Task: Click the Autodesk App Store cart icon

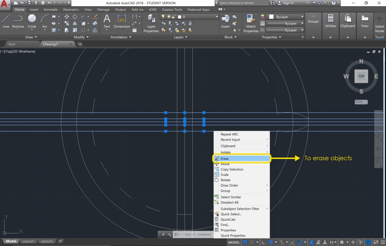Action: [314, 3]
